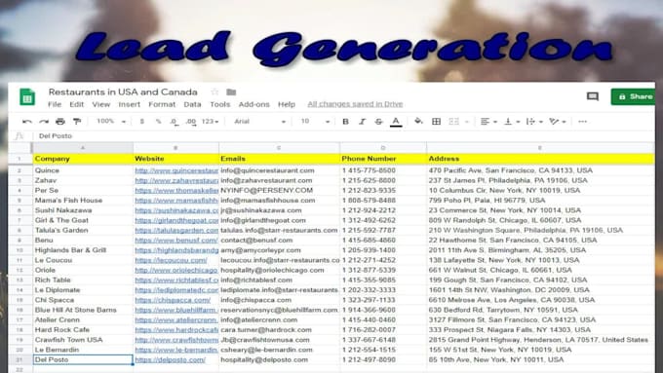Open the Data menu
This screenshot has width=663, height=373.
192,104
